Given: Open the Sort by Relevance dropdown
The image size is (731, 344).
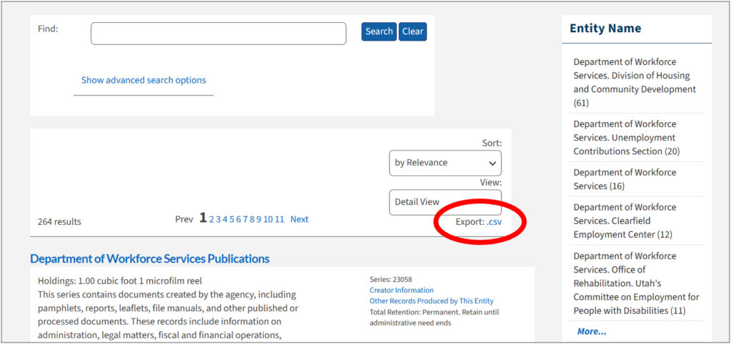Looking at the screenshot, I should pyautogui.click(x=445, y=163).
